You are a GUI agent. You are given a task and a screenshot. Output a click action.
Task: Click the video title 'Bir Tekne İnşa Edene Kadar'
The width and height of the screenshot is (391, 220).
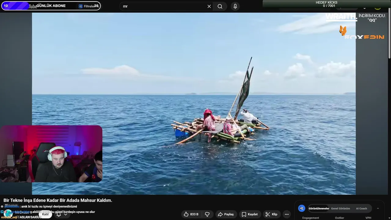[x=58, y=200]
